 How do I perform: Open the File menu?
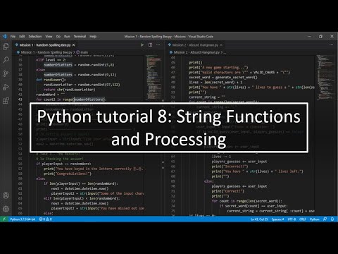point(13,37)
